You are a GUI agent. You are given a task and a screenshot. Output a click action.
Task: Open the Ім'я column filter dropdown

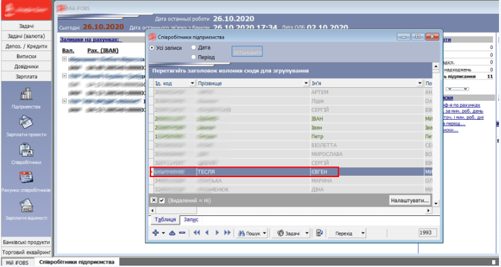tap(420, 84)
